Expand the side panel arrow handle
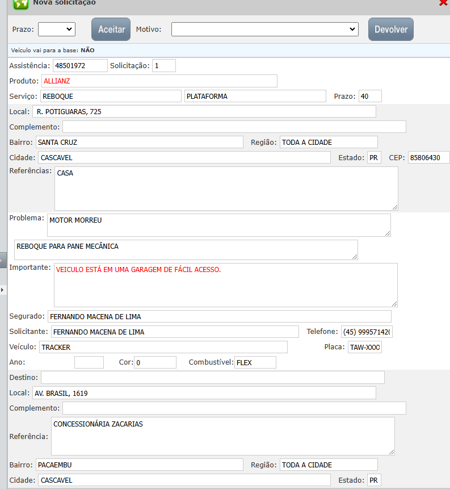The width and height of the screenshot is (450, 489). 2,290
